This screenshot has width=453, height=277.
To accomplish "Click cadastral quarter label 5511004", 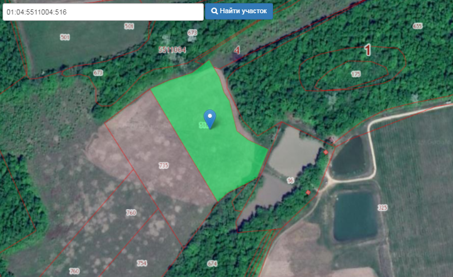I will [x=172, y=48].
